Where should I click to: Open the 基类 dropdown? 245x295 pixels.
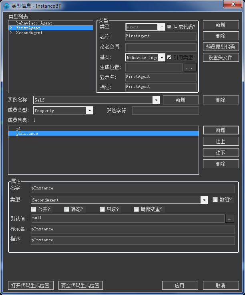[x=162, y=57]
